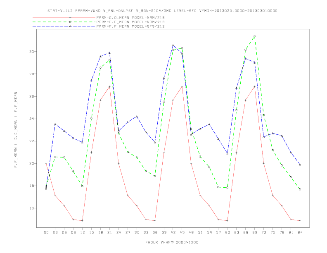
Task: Click x-axis tick label 39
Action: pyautogui.click(x=164, y=232)
